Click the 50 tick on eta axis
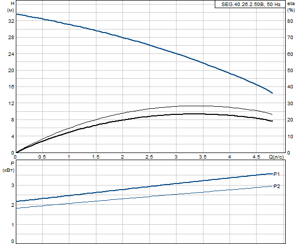This screenshot has height=244, width=302. [x=290, y=71]
